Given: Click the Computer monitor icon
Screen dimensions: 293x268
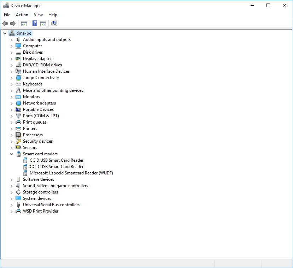Looking at the screenshot, I should click(x=18, y=46).
